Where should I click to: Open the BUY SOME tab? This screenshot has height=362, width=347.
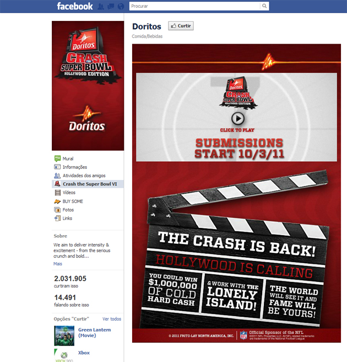pos(73,201)
